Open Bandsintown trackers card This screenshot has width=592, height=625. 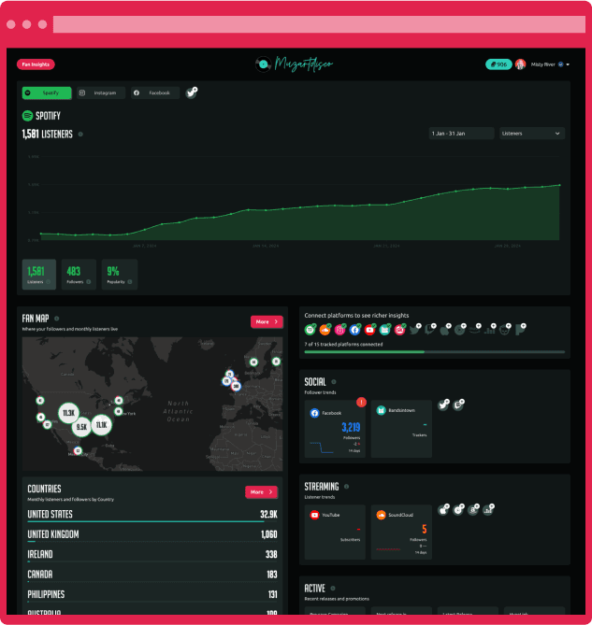click(401, 429)
